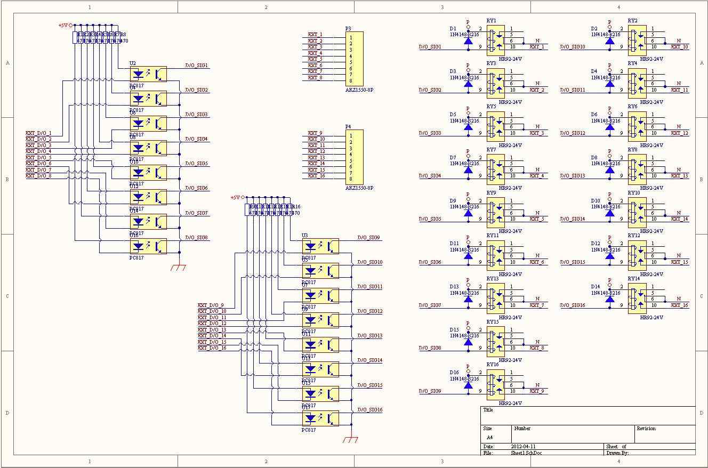Select diode D16 symbol
The width and height of the screenshot is (708, 468).
tap(468, 384)
